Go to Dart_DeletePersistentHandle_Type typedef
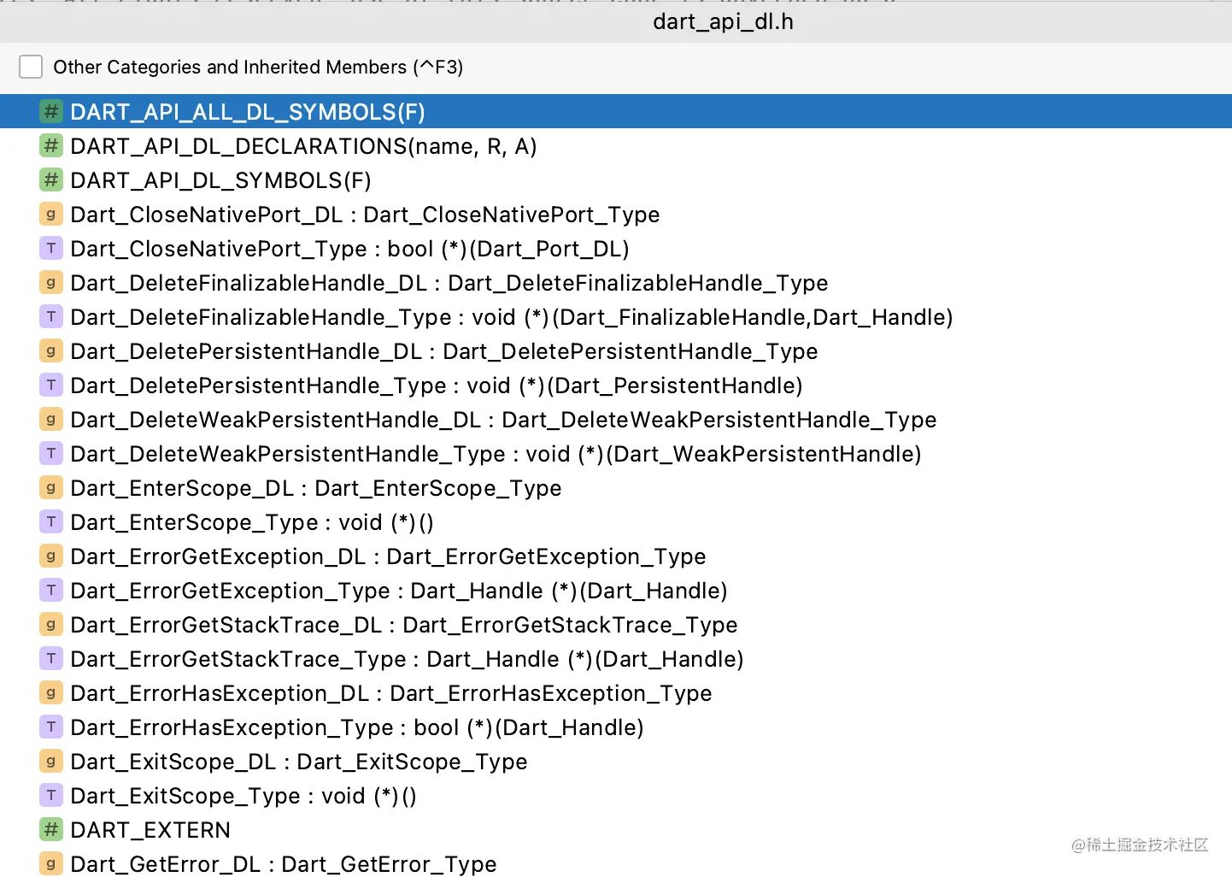The image size is (1232, 877). coord(616,385)
